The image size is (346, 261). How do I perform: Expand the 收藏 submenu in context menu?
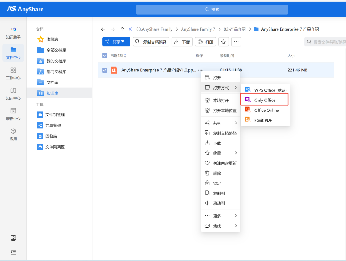[x=220, y=153]
